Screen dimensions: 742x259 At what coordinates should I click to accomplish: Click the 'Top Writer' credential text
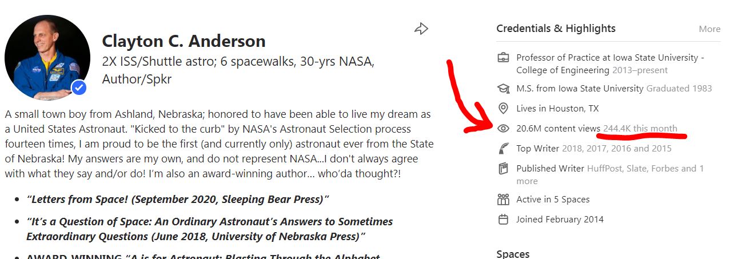point(537,149)
